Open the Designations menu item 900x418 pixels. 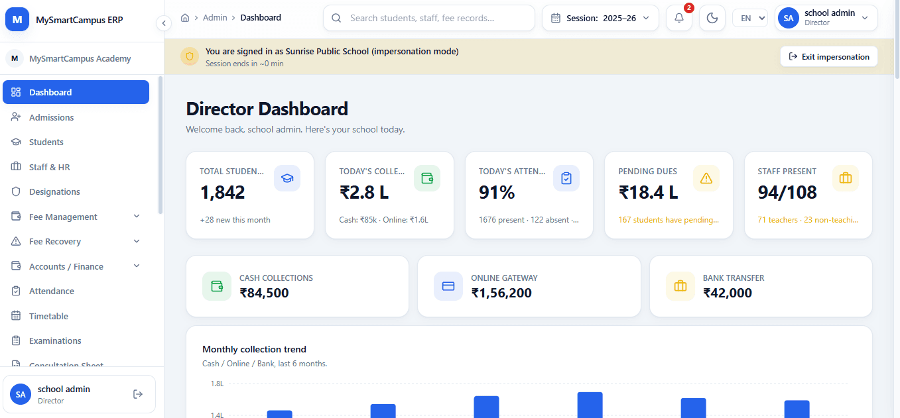[76, 191]
